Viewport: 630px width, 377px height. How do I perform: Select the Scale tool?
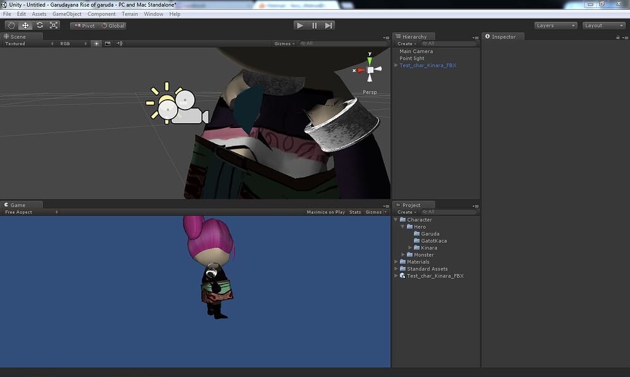tap(54, 25)
